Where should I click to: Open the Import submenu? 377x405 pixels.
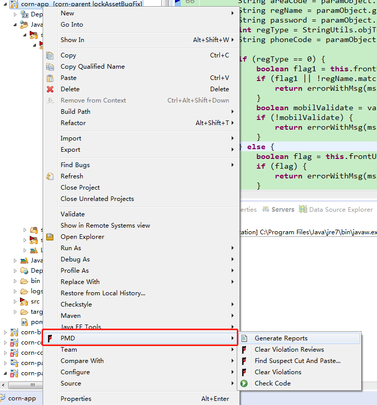tap(141, 138)
